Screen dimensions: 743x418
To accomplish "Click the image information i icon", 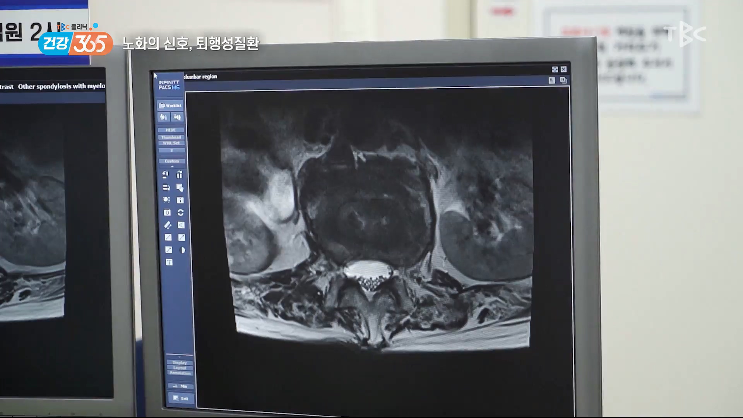I will click(180, 200).
